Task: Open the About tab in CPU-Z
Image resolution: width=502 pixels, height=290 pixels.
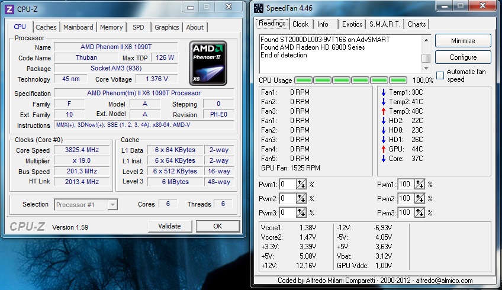Action: click(x=195, y=27)
